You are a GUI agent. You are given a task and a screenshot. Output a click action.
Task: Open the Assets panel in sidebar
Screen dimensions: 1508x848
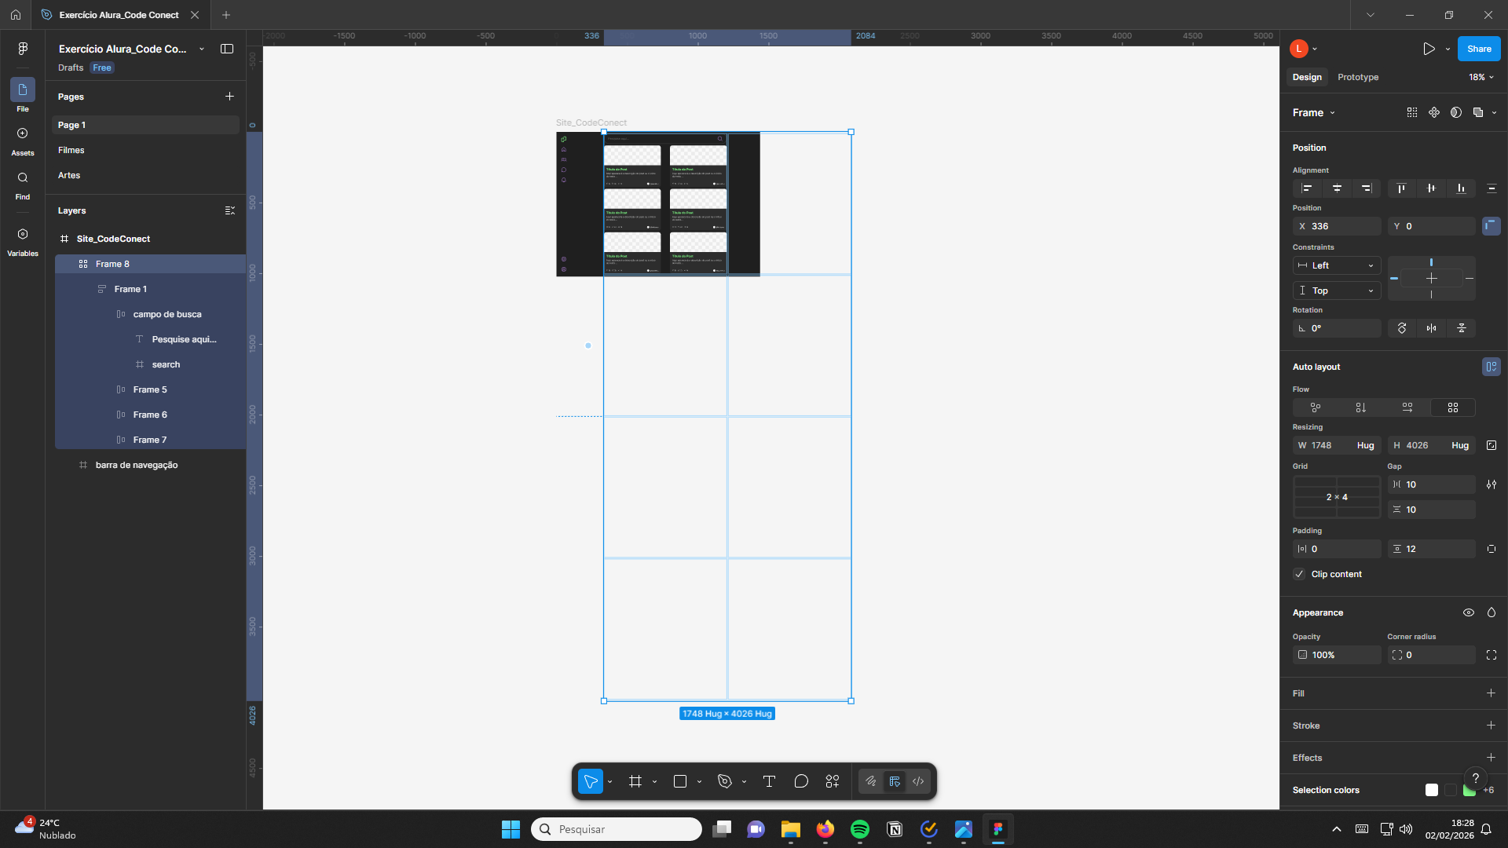click(x=22, y=140)
